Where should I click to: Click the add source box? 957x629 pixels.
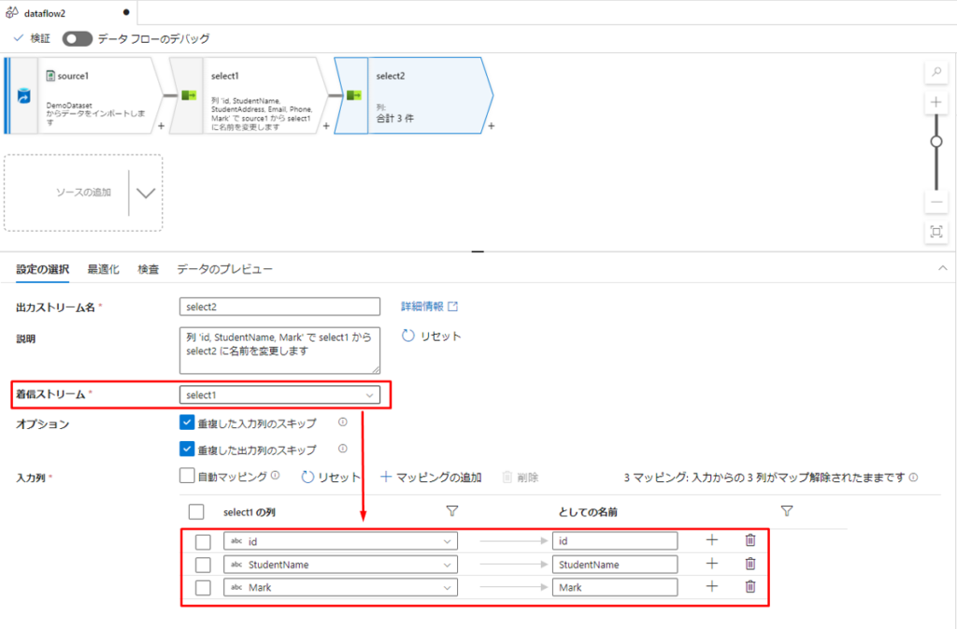[x=83, y=193]
